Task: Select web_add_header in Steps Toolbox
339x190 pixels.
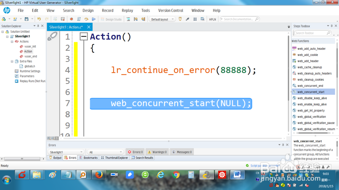Action: click(308, 61)
